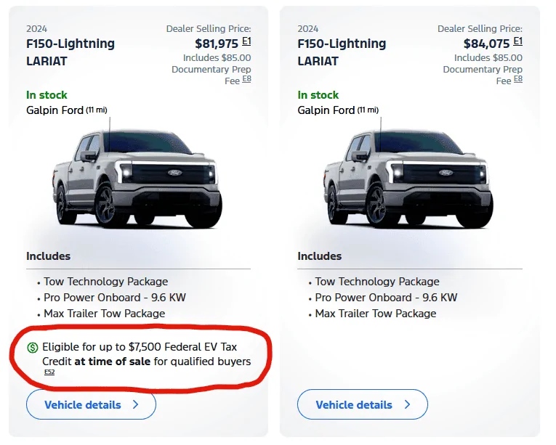Select the $84,075 dealer selling price
Screen dimensions: 556x445
click(x=488, y=44)
